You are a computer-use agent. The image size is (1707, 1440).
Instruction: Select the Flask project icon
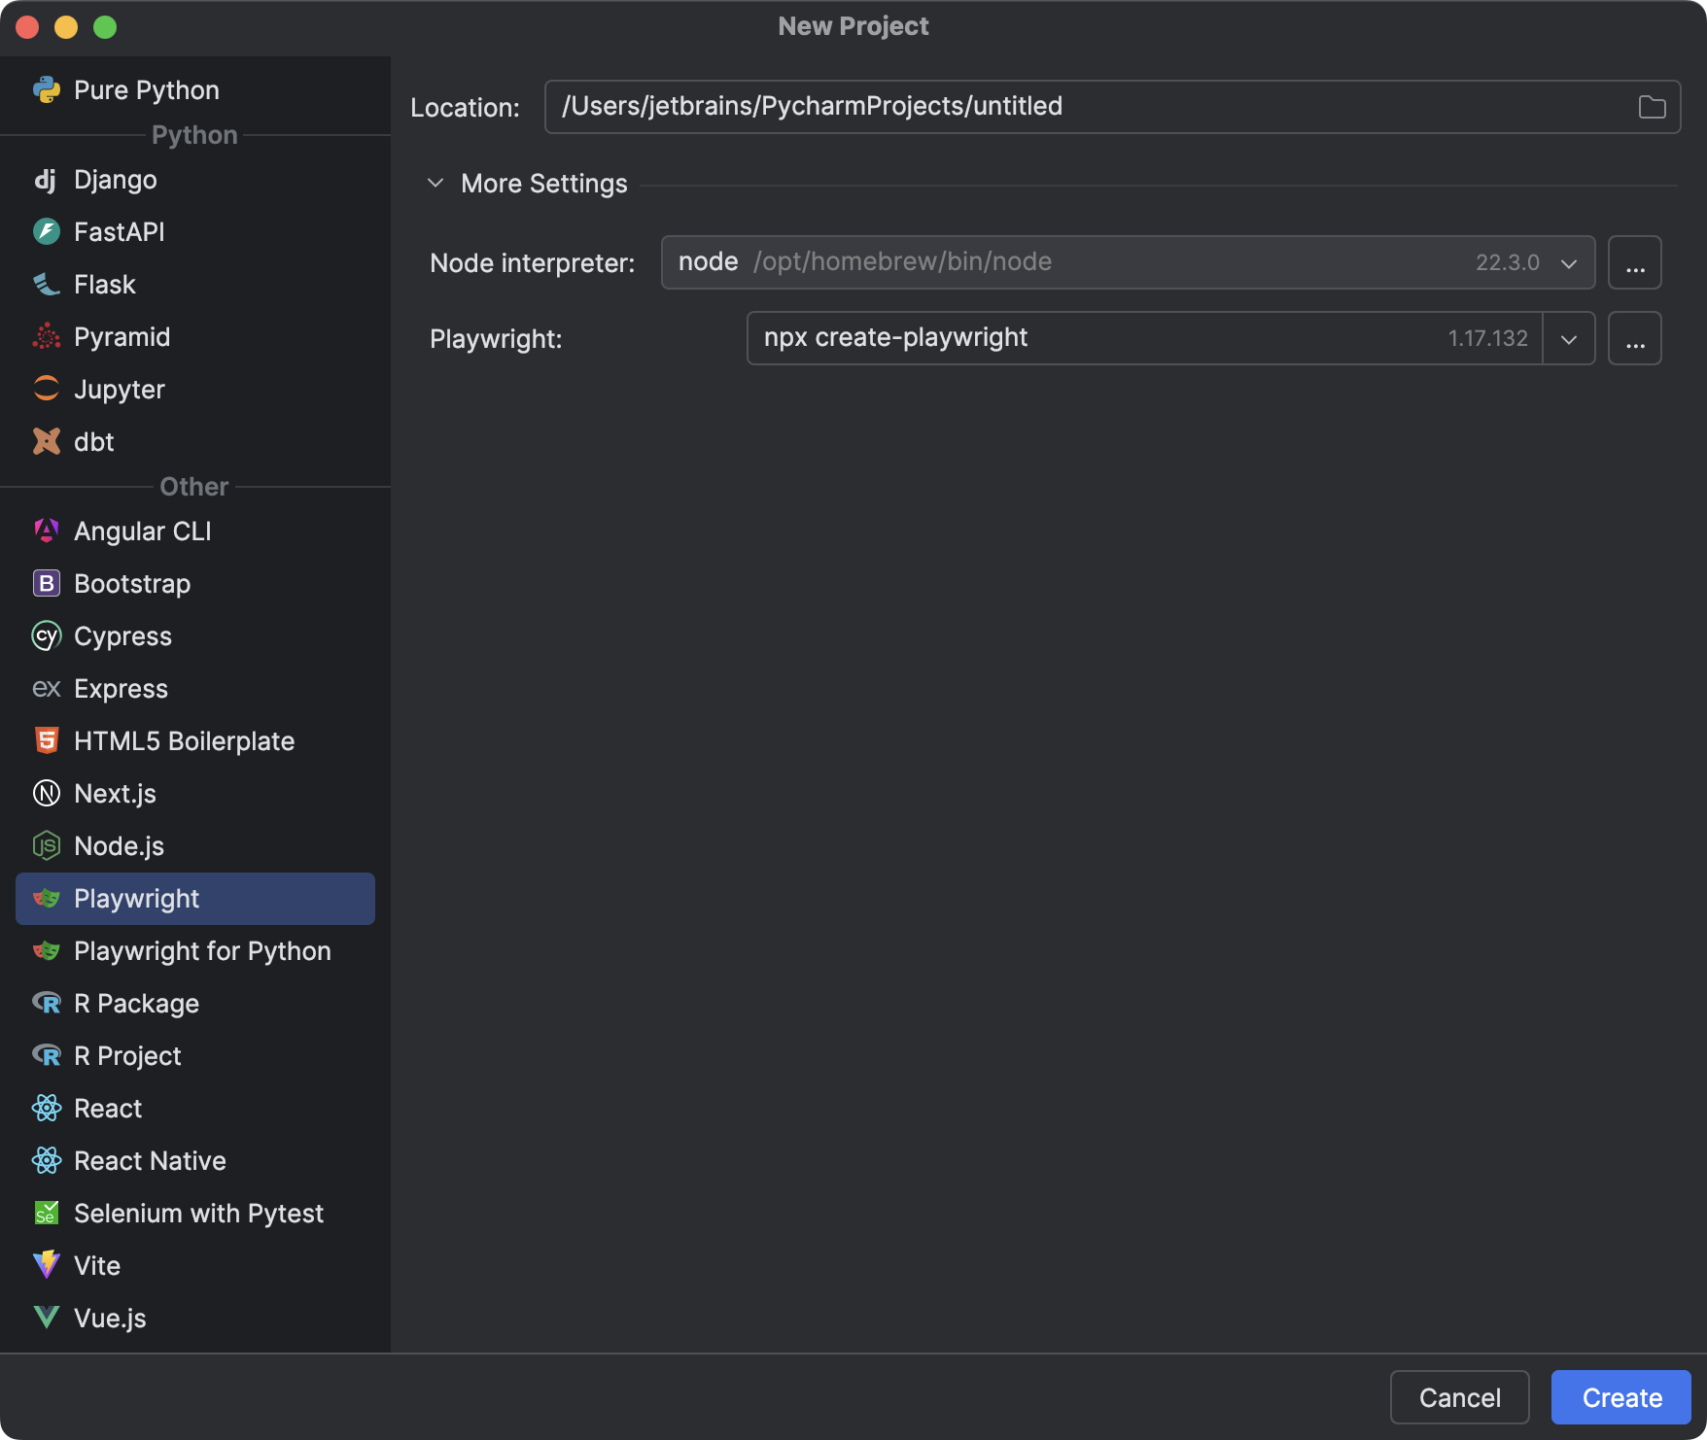pos(47,284)
